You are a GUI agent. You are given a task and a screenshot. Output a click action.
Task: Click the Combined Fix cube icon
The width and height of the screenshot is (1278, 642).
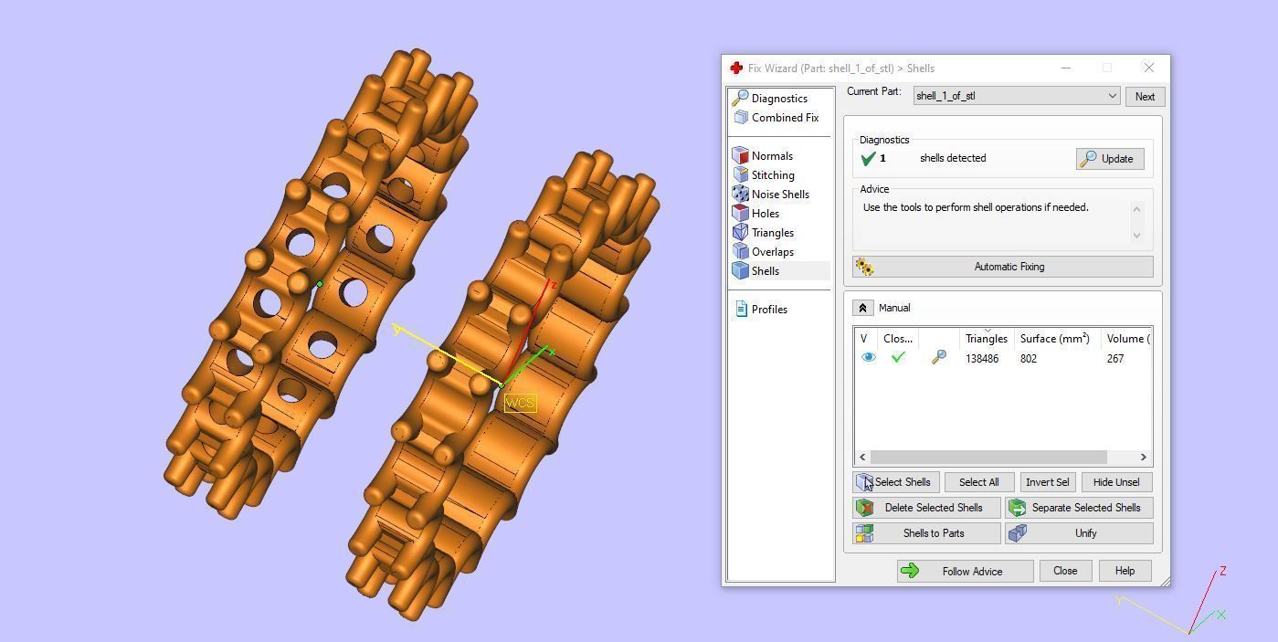pos(741,117)
